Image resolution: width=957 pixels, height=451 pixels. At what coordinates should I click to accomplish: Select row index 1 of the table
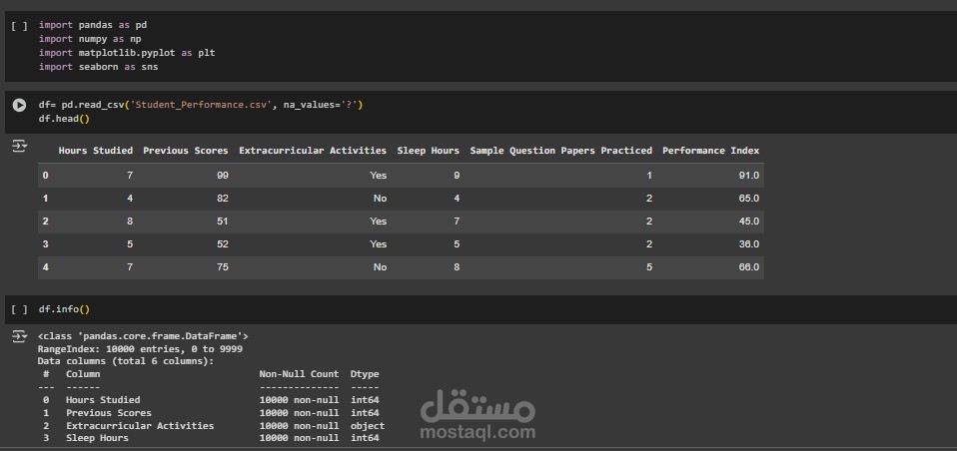(x=45, y=199)
